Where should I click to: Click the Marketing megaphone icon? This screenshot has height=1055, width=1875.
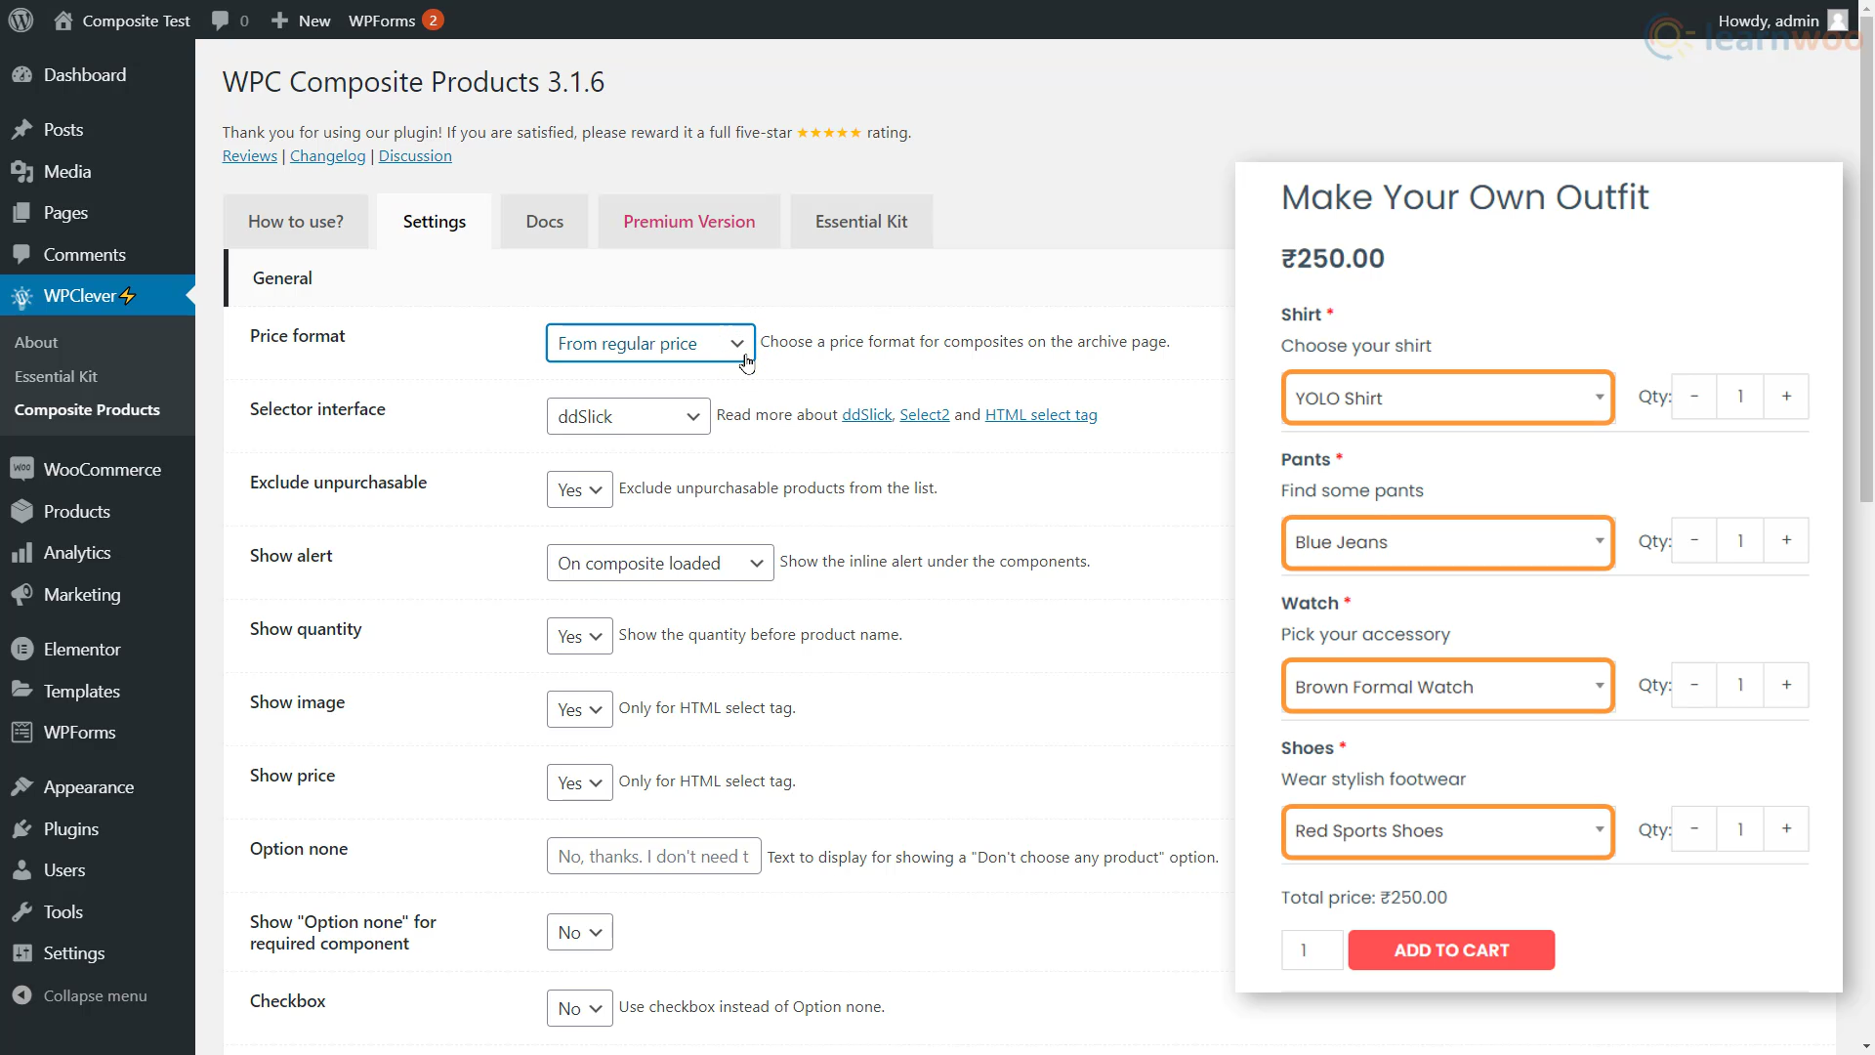(x=21, y=595)
